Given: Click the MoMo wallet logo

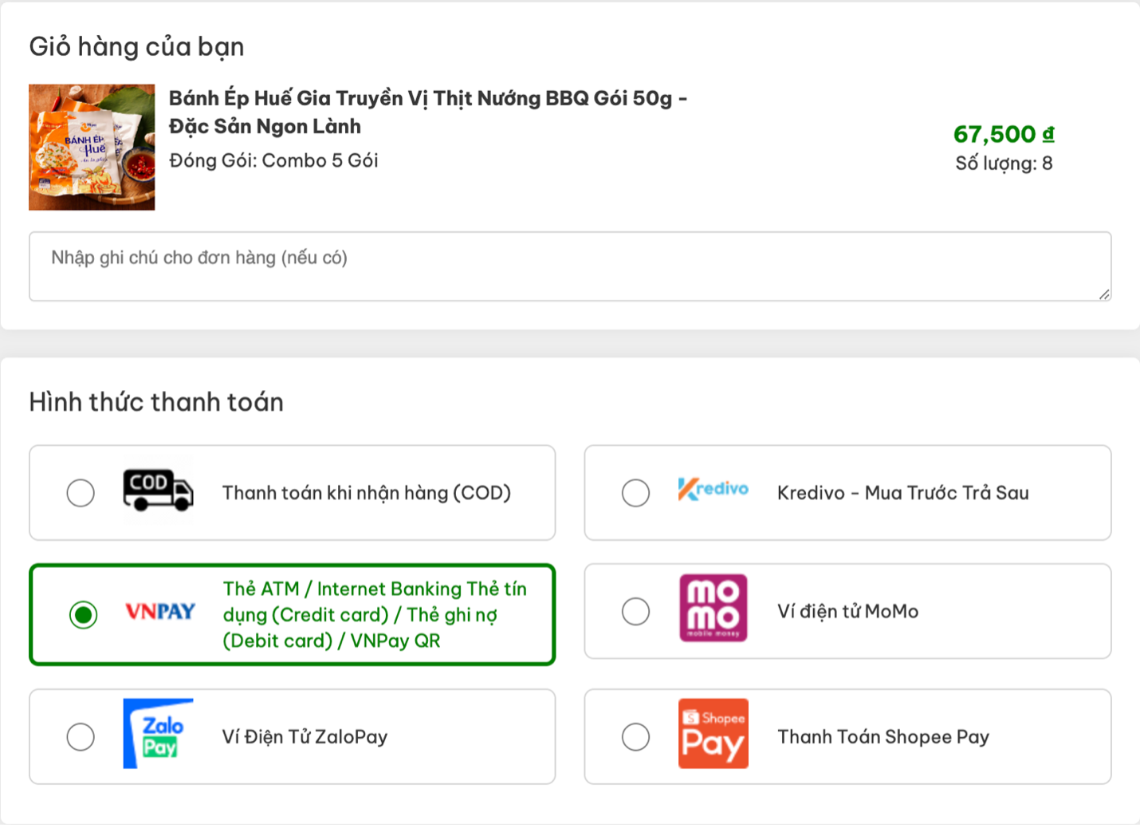Looking at the screenshot, I should coord(713,608).
